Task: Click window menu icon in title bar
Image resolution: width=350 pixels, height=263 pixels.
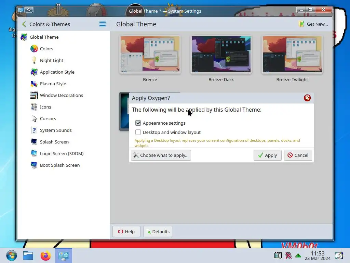Action: pos(21,10)
